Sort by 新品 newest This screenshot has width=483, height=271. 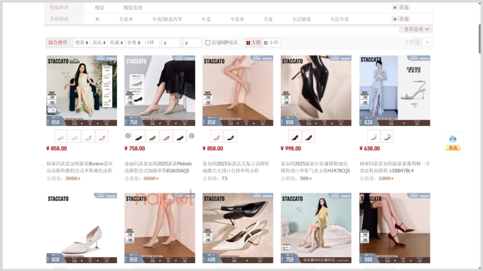click(x=99, y=43)
